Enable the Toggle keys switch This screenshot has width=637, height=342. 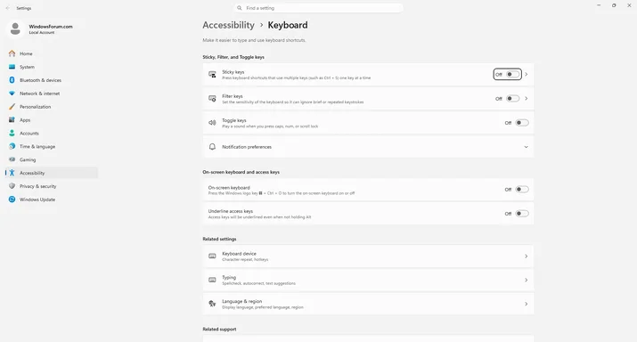[522, 123]
